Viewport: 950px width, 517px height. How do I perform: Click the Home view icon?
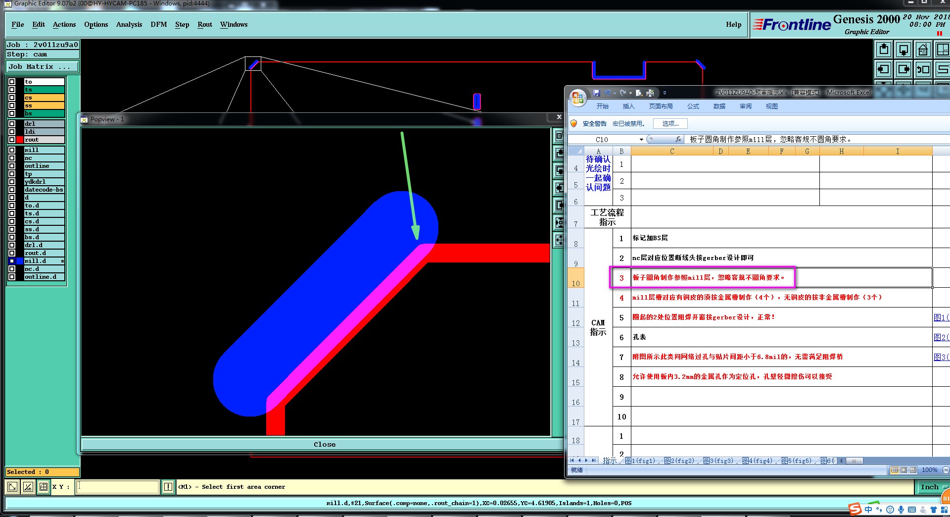point(923,50)
